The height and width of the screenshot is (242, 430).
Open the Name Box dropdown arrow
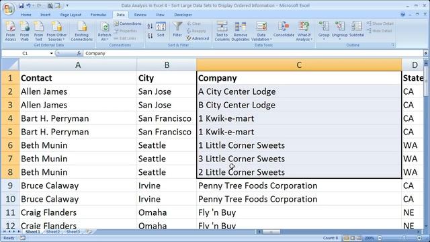coord(51,53)
